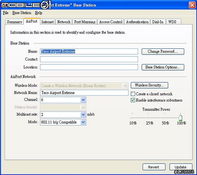Click the Update button
The height and width of the screenshot is (175, 197).
point(181,167)
